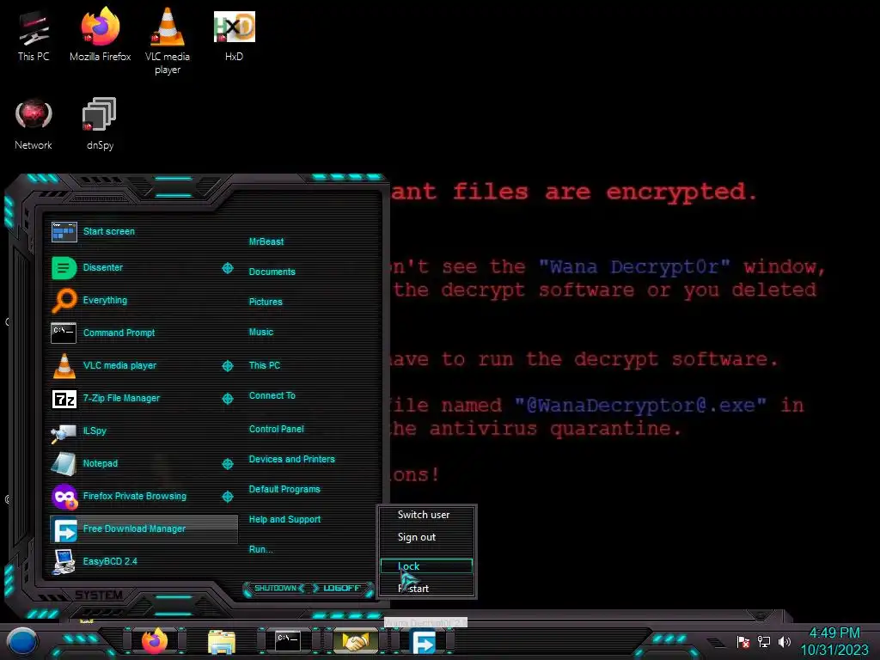Open Documents from start menu
The width and height of the screenshot is (880, 660).
coord(272,272)
